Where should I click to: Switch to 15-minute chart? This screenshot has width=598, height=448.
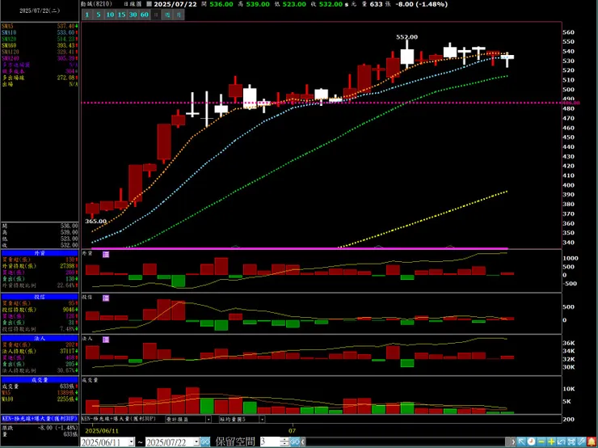(x=121, y=15)
